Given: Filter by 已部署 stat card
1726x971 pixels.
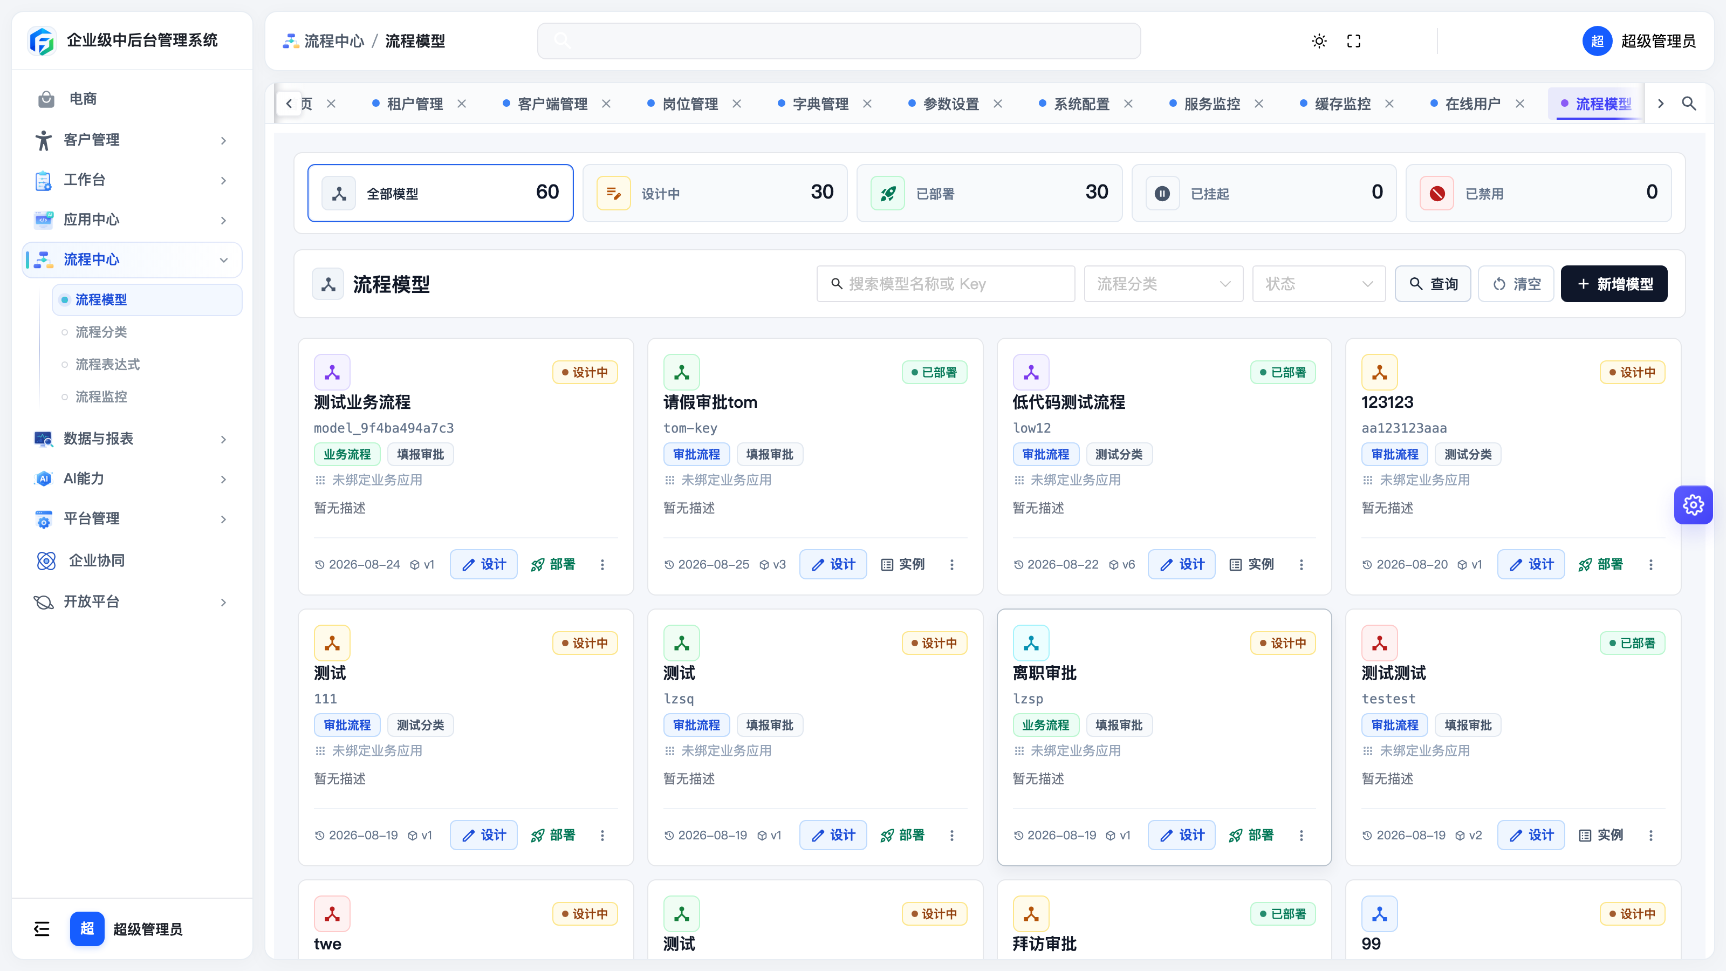Looking at the screenshot, I should [x=990, y=193].
